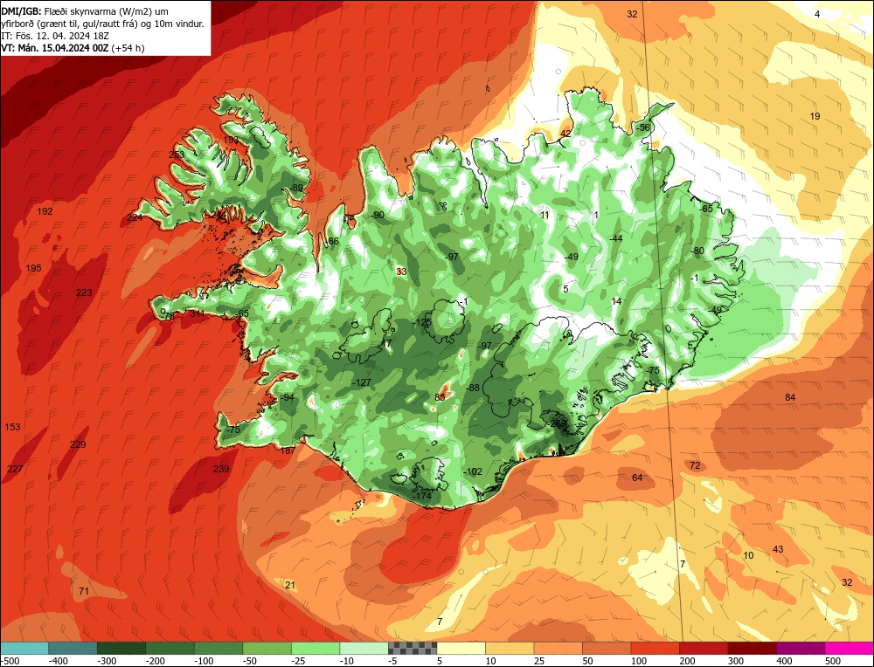Click the value 71 in the southwest ocean

[x=84, y=591]
